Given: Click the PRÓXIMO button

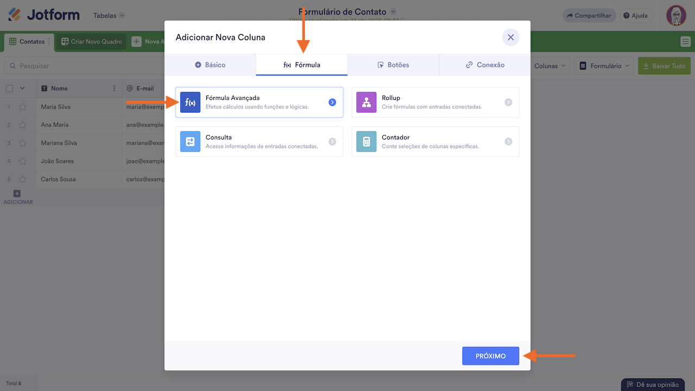Looking at the screenshot, I should coord(490,356).
